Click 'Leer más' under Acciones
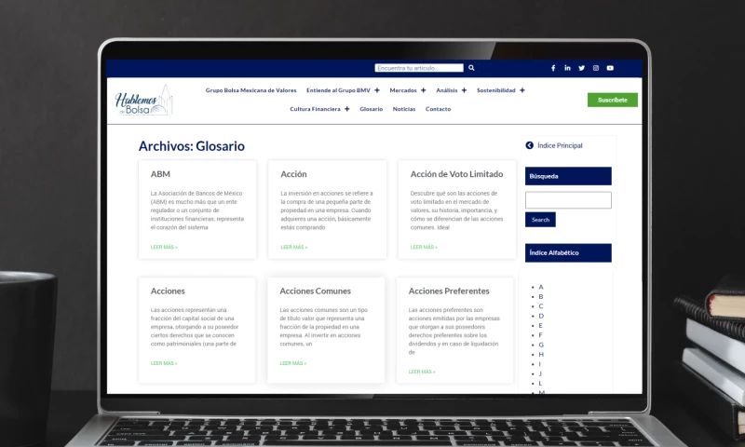Viewport: 745px width, 447px height. tap(164, 363)
